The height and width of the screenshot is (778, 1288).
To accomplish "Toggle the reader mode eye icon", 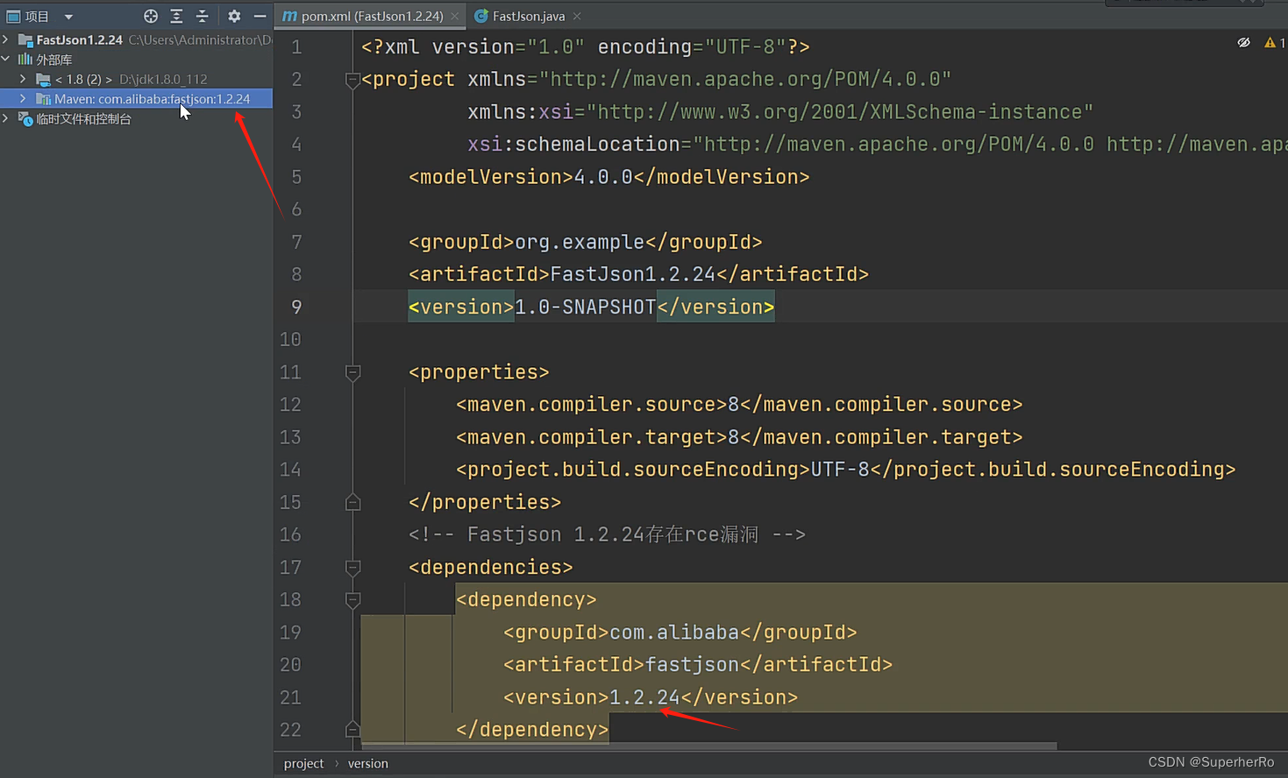I will click(1243, 42).
